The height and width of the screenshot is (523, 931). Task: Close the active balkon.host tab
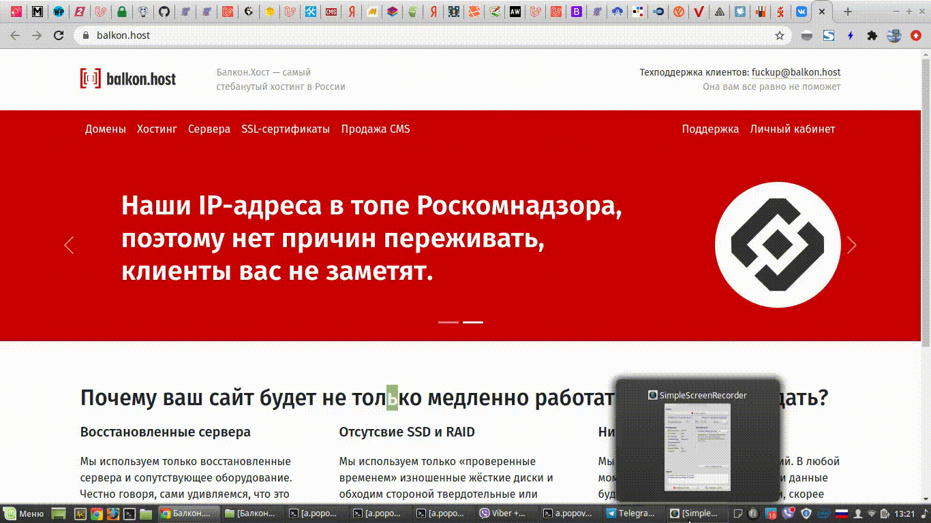[x=823, y=12]
